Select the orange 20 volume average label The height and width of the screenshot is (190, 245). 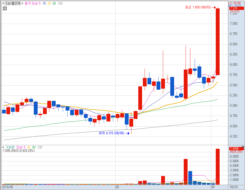click(x=29, y=147)
